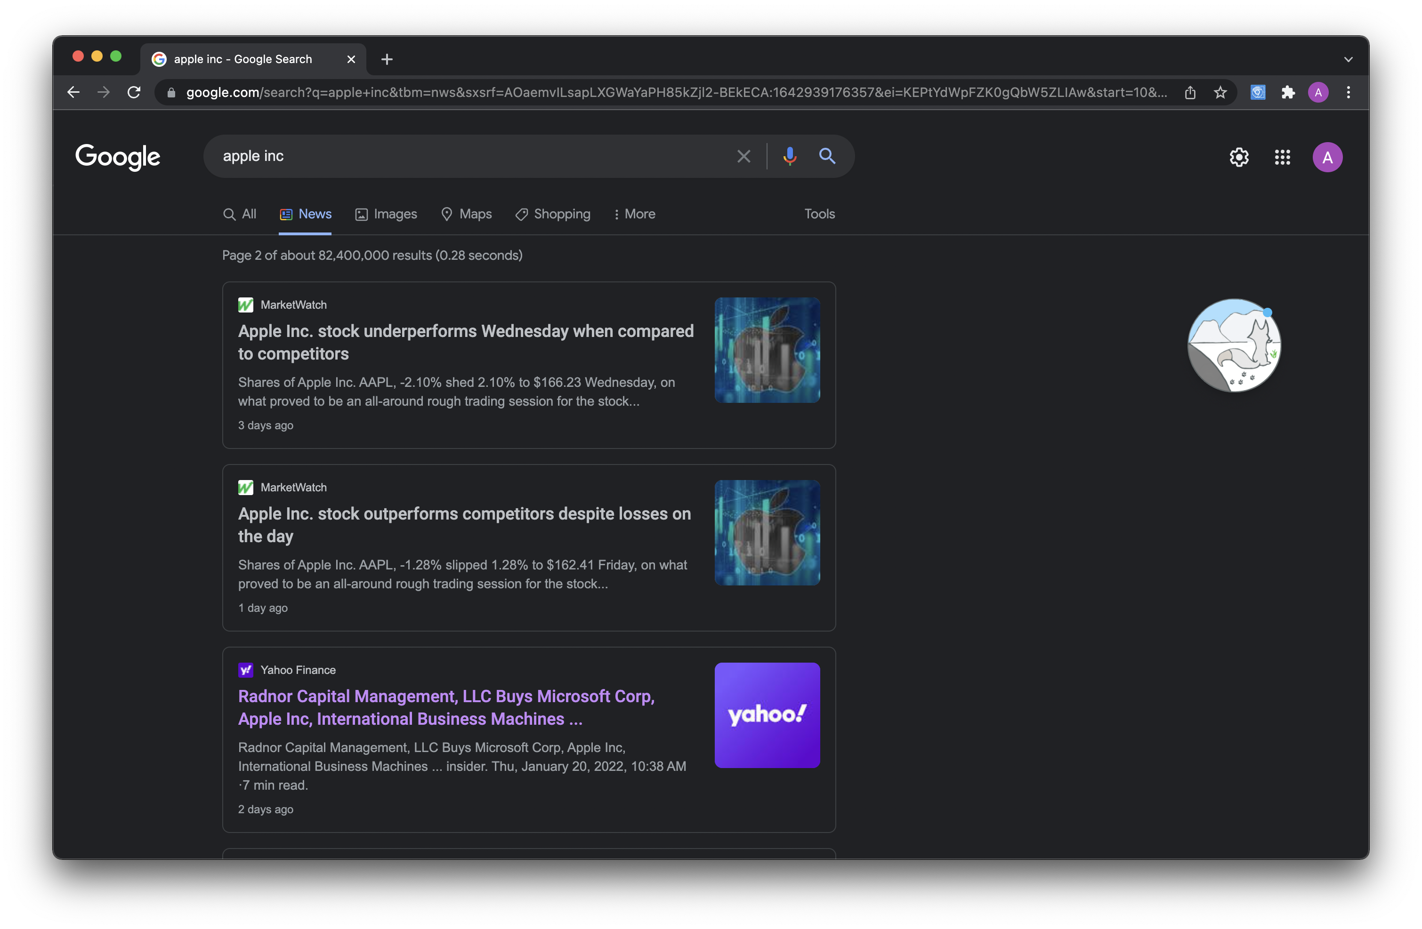Bookmark this page with star icon

pyautogui.click(x=1220, y=93)
